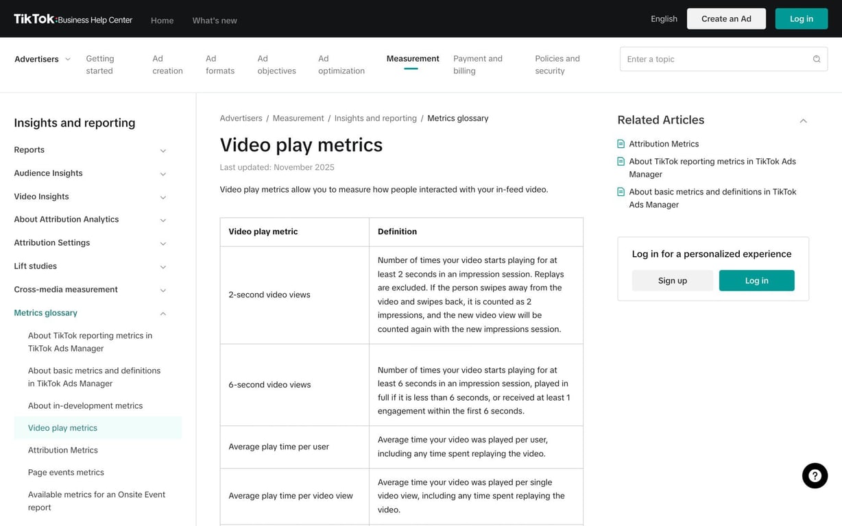Open the Ad formats tab

click(x=220, y=64)
